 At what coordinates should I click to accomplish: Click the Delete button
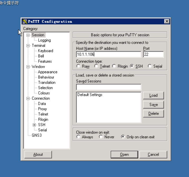(x=153, y=114)
